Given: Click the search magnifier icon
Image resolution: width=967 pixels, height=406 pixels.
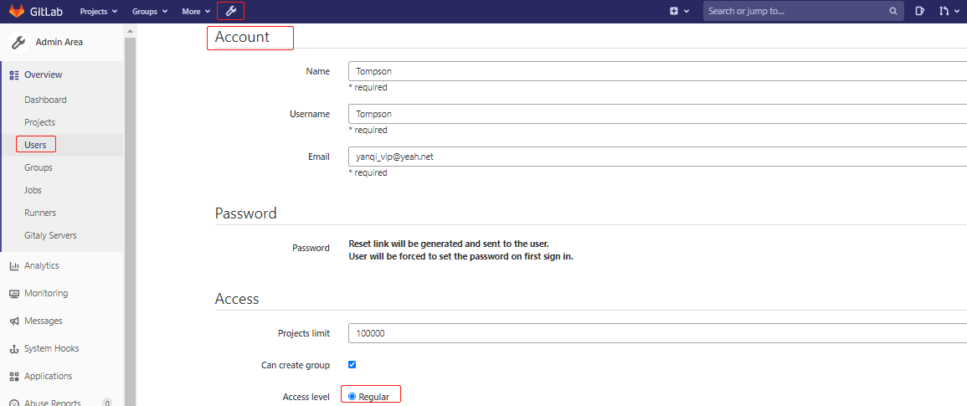Looking at the screenshot, I should pyautogui.click(x=893, y=12).
